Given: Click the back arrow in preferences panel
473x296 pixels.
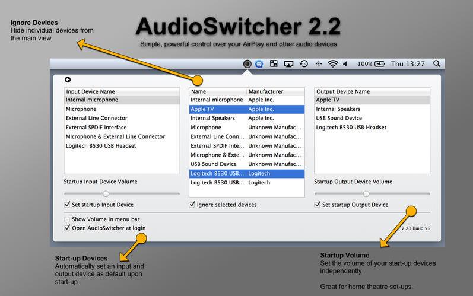Looking at the screenshot, I should 68,79.
